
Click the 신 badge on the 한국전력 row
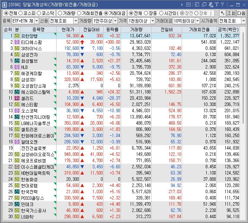(17, 192)
